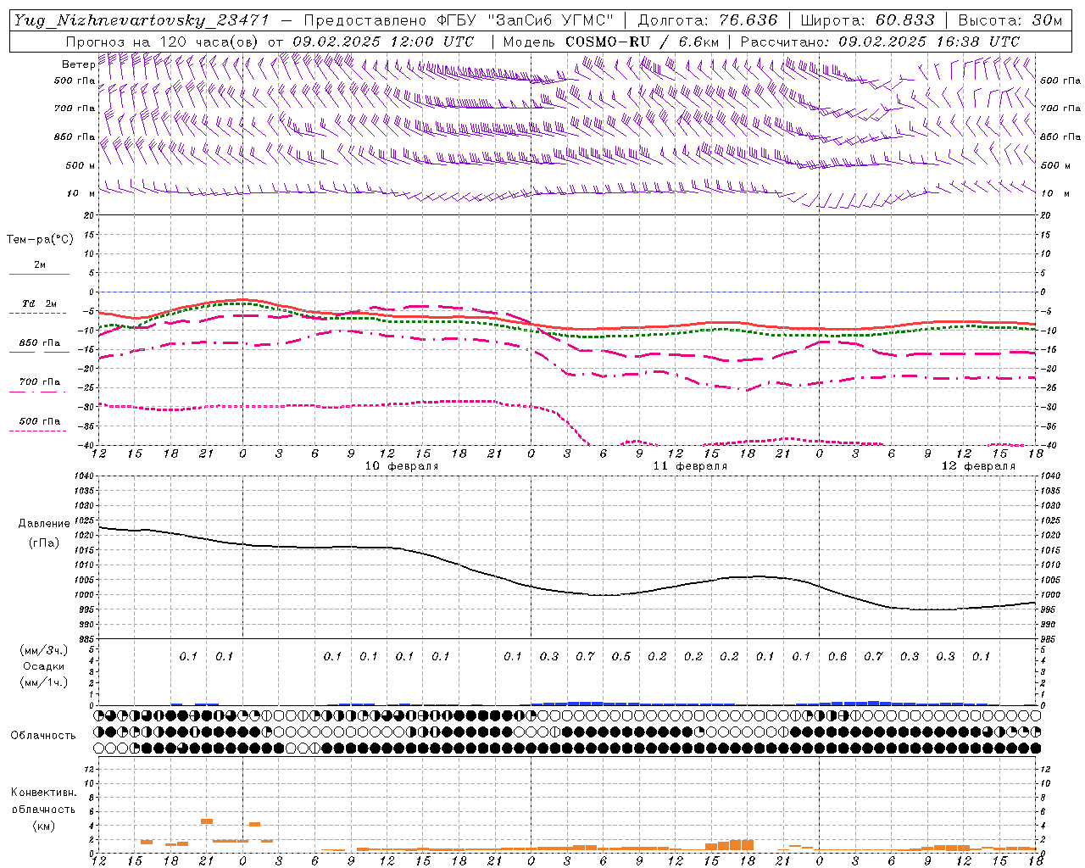Click the Облачность panel label

tap(43, 735)
